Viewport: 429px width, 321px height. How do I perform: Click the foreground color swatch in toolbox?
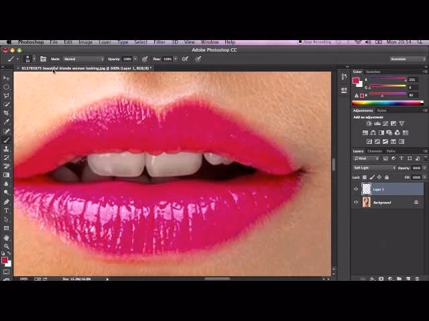pos(5,260)
